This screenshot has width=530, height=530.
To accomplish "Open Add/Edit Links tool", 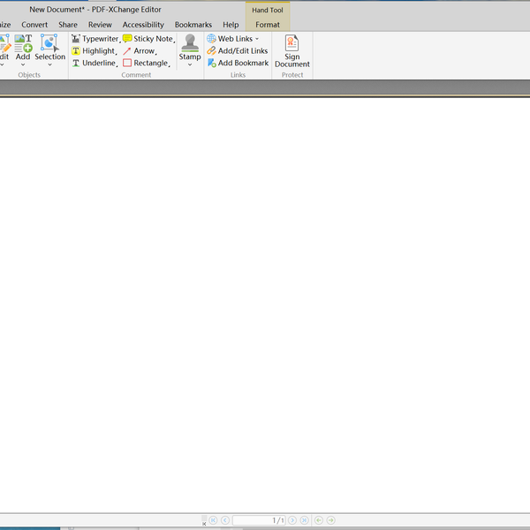I will pyautogui.click(x=238, y=51).
